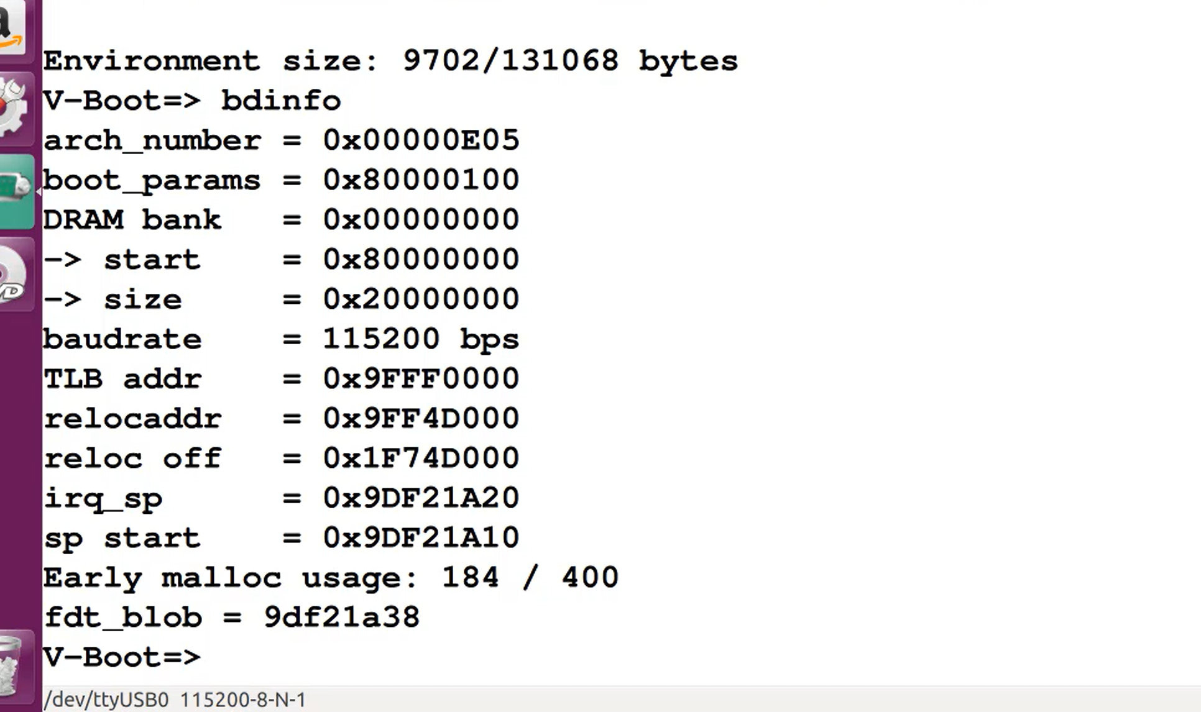Viewport: 1201px width, 712px height.
Task: Open the DVD disc icon in dock
Action: click(15, 274)
